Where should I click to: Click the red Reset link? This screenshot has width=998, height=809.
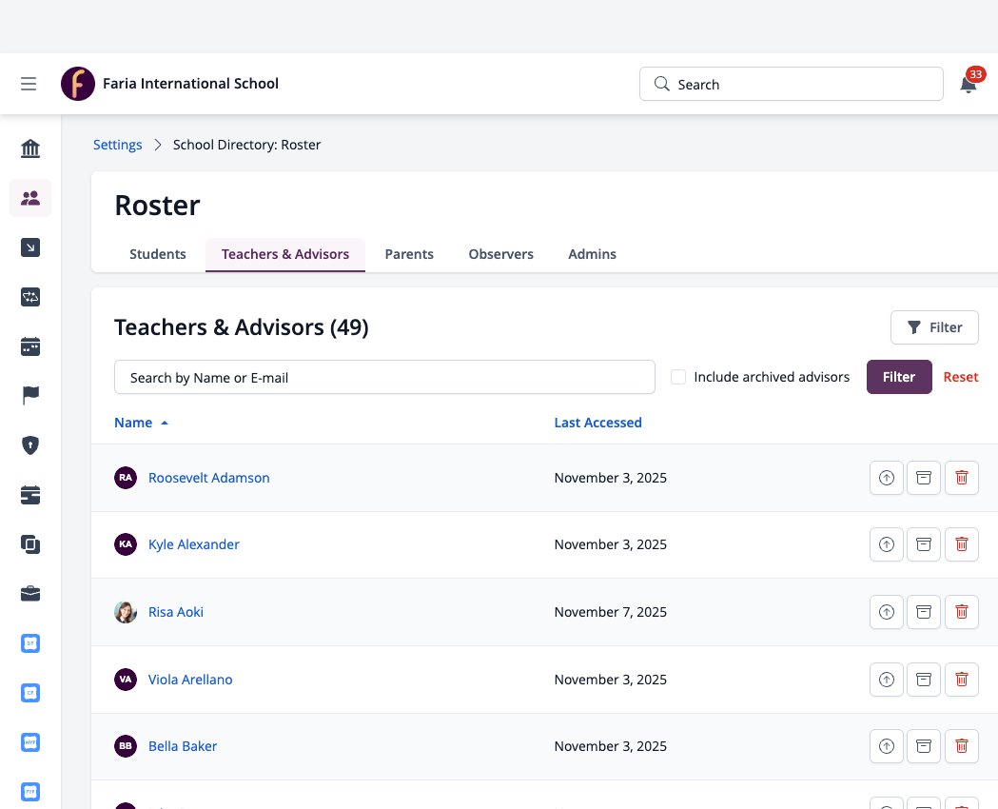[961, 377]
